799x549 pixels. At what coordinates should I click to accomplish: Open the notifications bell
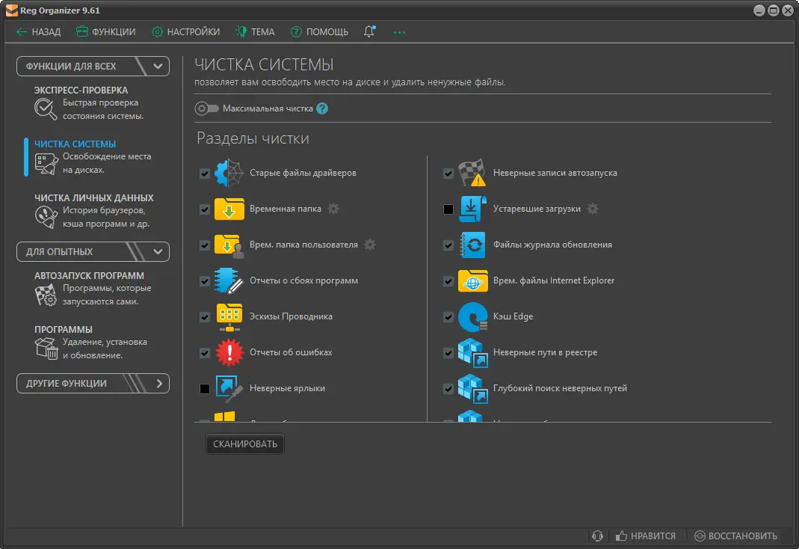click(369, 31)
